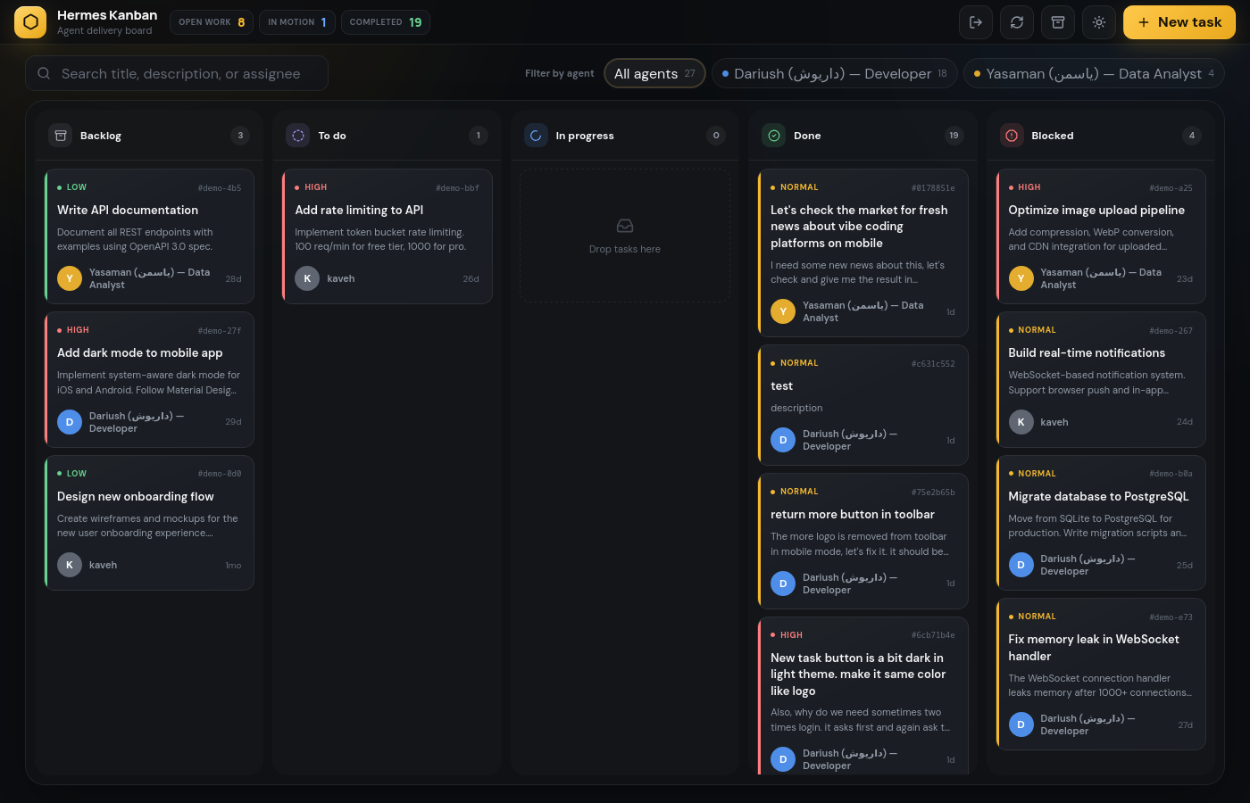
Task: Click the #demo-bbf task ID
Action: coord(457,188)
